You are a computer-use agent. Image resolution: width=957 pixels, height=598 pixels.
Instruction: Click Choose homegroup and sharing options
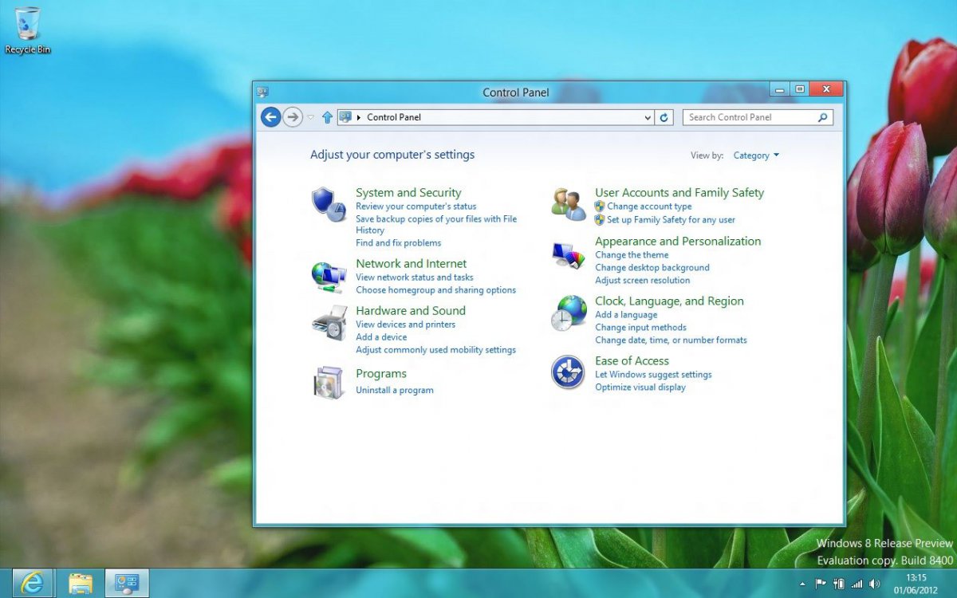pos(435,290)
